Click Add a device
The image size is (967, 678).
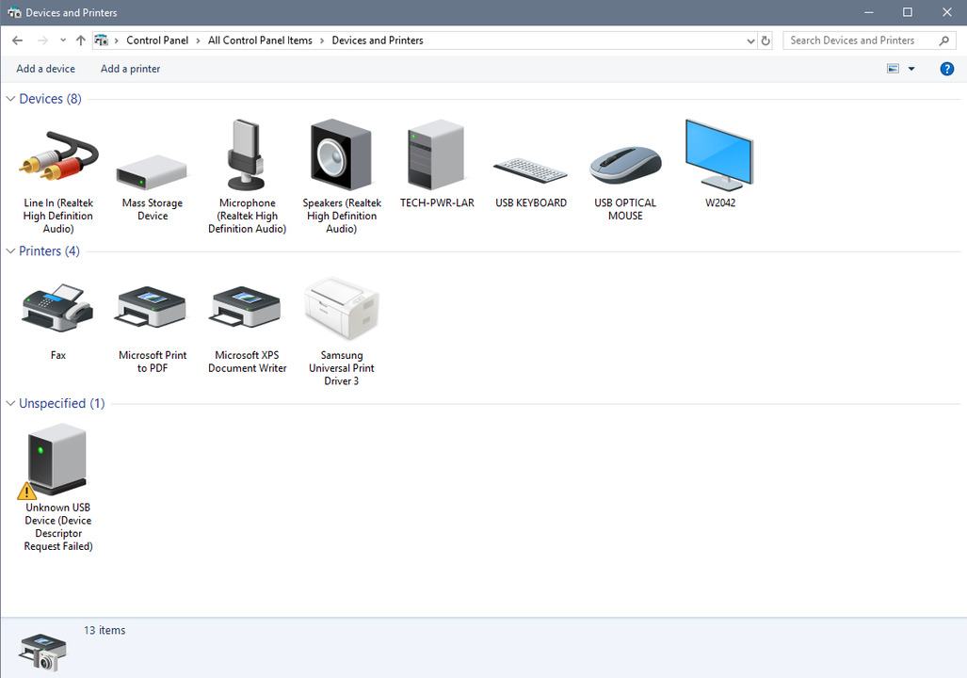pyautogui.click(x=45, y=69)
